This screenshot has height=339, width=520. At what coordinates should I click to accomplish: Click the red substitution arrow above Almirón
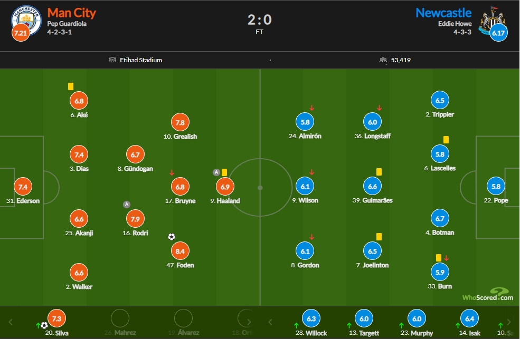coord(311,108)
